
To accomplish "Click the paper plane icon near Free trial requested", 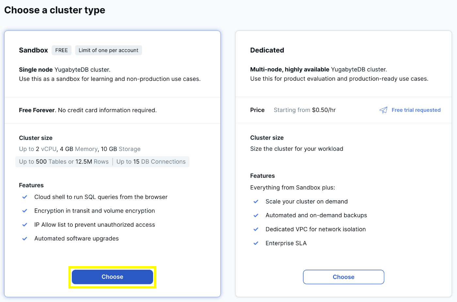I will tap(383, 110).
